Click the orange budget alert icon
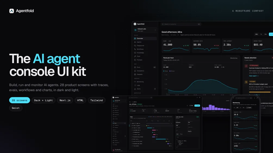The image size is (273, 153). click(x=246, y=82)
